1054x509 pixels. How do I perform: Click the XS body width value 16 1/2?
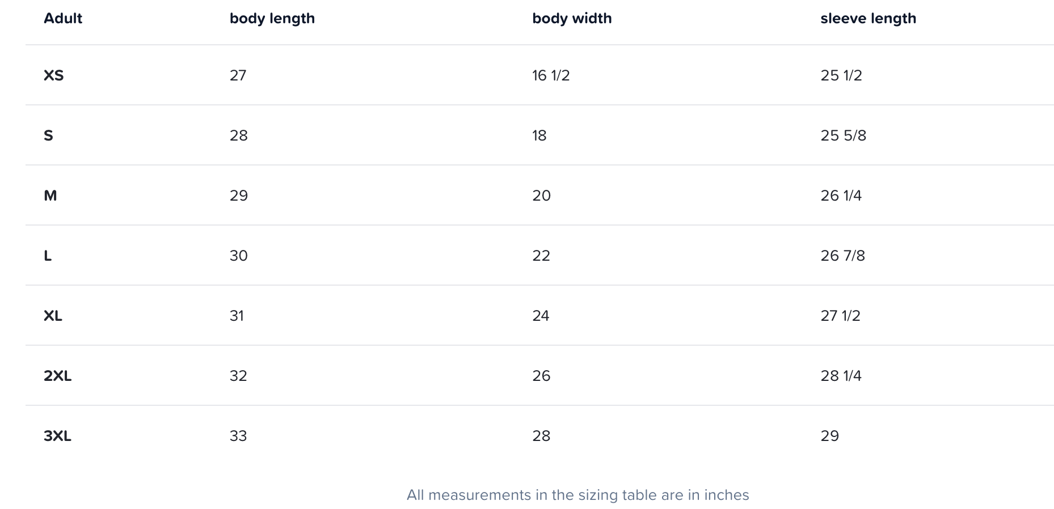click(x=551, y=75)
